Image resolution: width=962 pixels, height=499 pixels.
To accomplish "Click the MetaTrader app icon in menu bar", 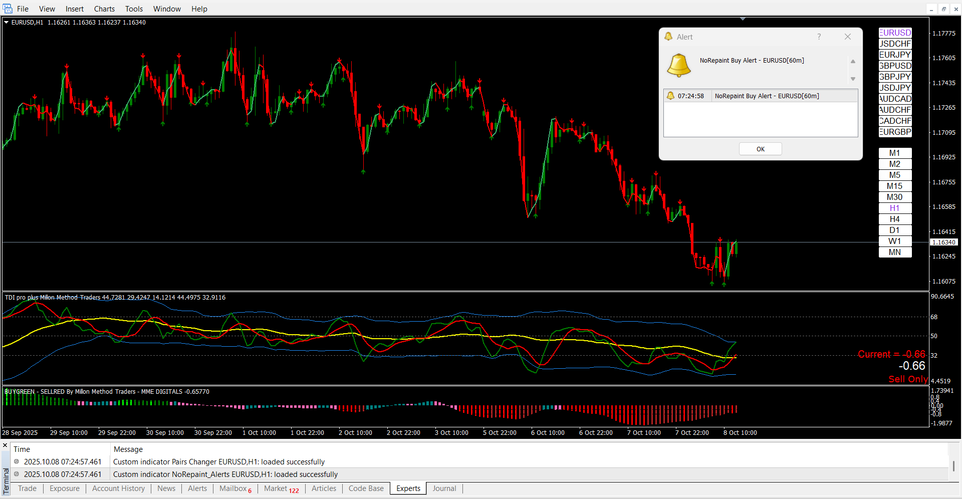I will click(7, 9).
